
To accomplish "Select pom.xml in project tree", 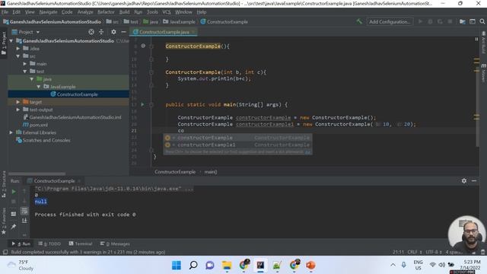I will pos(36,125).
